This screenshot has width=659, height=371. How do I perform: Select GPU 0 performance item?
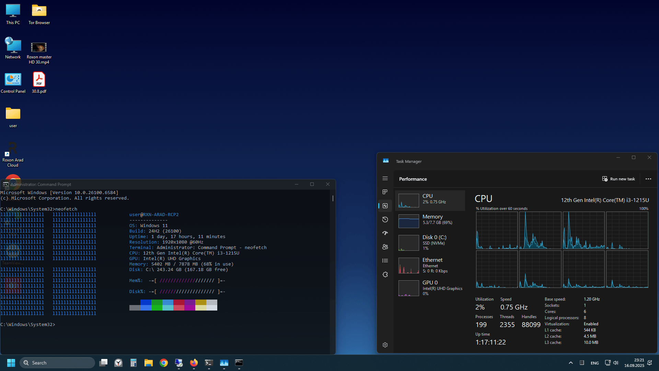tap(430, 288)
